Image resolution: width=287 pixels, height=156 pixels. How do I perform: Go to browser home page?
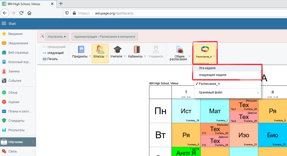[x=29, y=13]
